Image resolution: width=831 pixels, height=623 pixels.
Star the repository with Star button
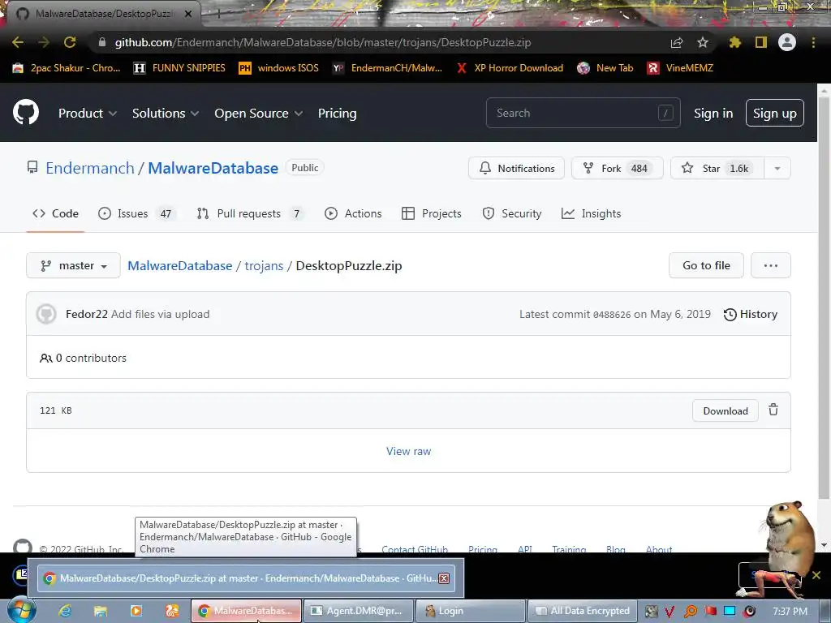pos(717,169)
